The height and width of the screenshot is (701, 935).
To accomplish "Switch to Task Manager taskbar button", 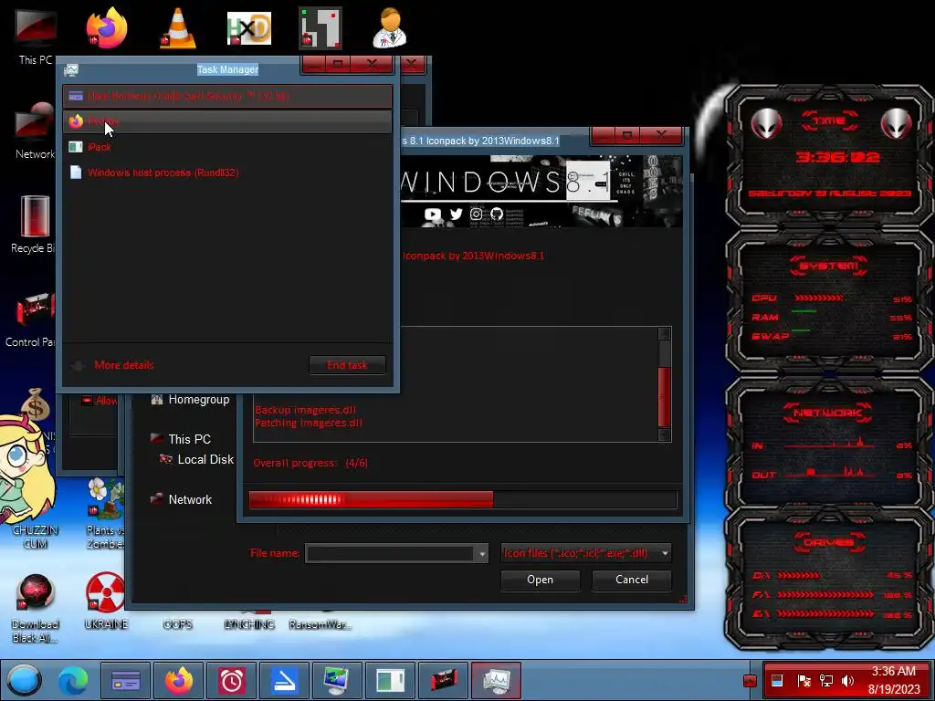I will coord(496,680).
